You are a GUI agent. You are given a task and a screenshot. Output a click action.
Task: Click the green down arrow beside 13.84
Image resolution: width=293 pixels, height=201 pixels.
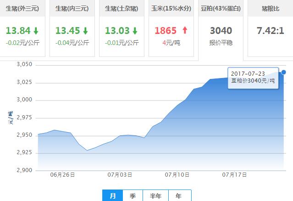(x=36, y=31)
